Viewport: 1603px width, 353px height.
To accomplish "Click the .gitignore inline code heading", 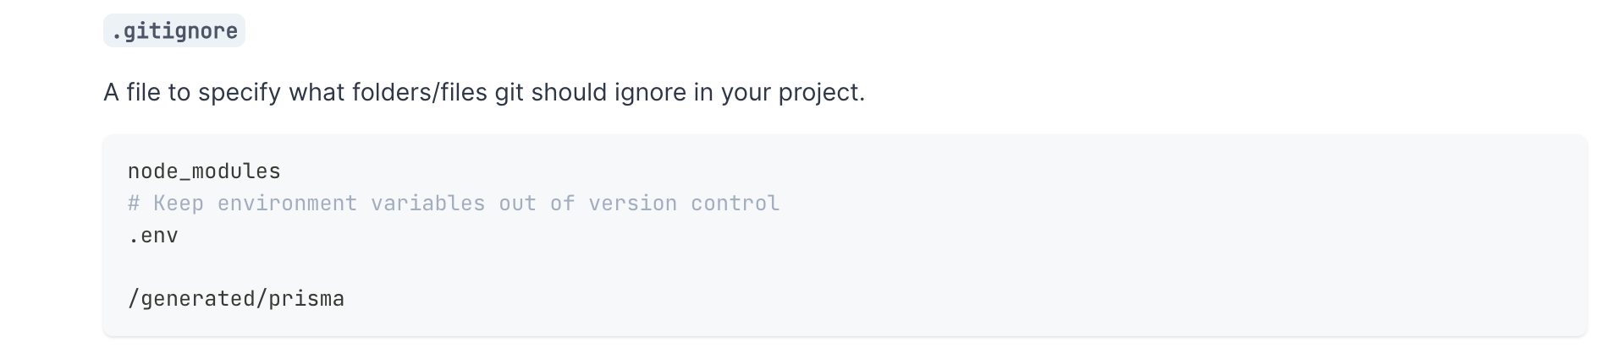I will coord(174,31).
